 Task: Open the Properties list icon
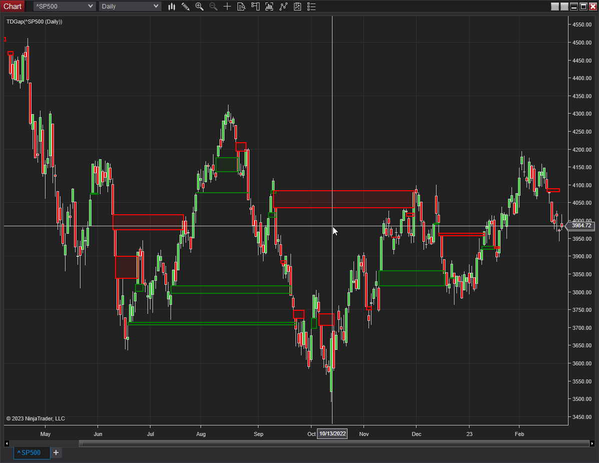[x=311, y=7]
